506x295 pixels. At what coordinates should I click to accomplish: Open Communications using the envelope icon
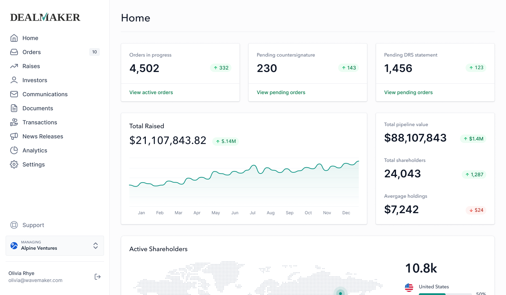click(14, 94)
